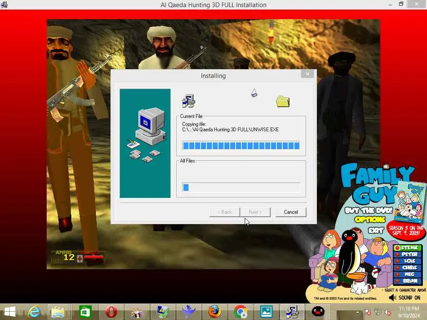The image size is (427, 320).
Task: Click the UNWISE.EXE file path text
Action: pyautogui.click(x=230, y=130)
